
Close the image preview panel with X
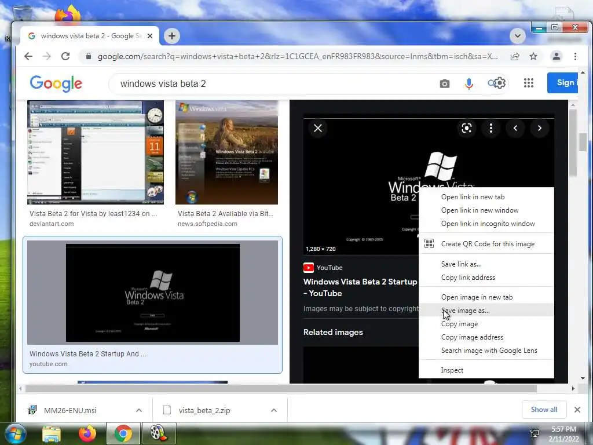point(318,128)
